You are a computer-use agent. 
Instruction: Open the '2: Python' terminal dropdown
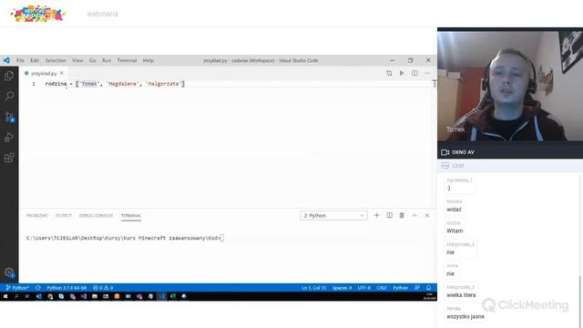pyautogui.click(x=333, y=215)
